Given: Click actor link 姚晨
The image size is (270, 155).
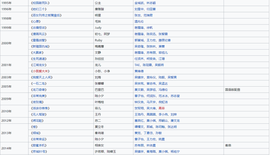Looking at the screenshot, I should [x=162, y=139].
